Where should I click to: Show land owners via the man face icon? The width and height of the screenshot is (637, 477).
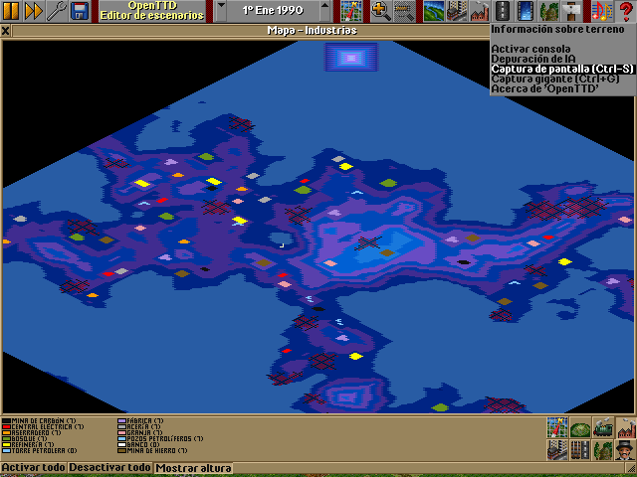click(x=626, y=450)
